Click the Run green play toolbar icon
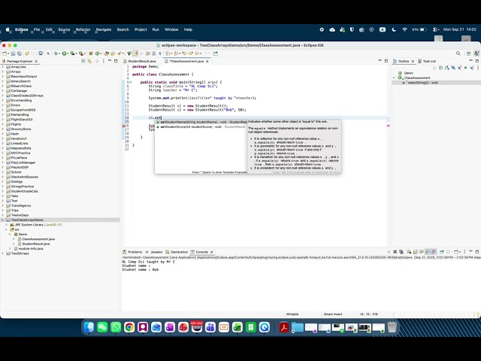 (65, 53)
